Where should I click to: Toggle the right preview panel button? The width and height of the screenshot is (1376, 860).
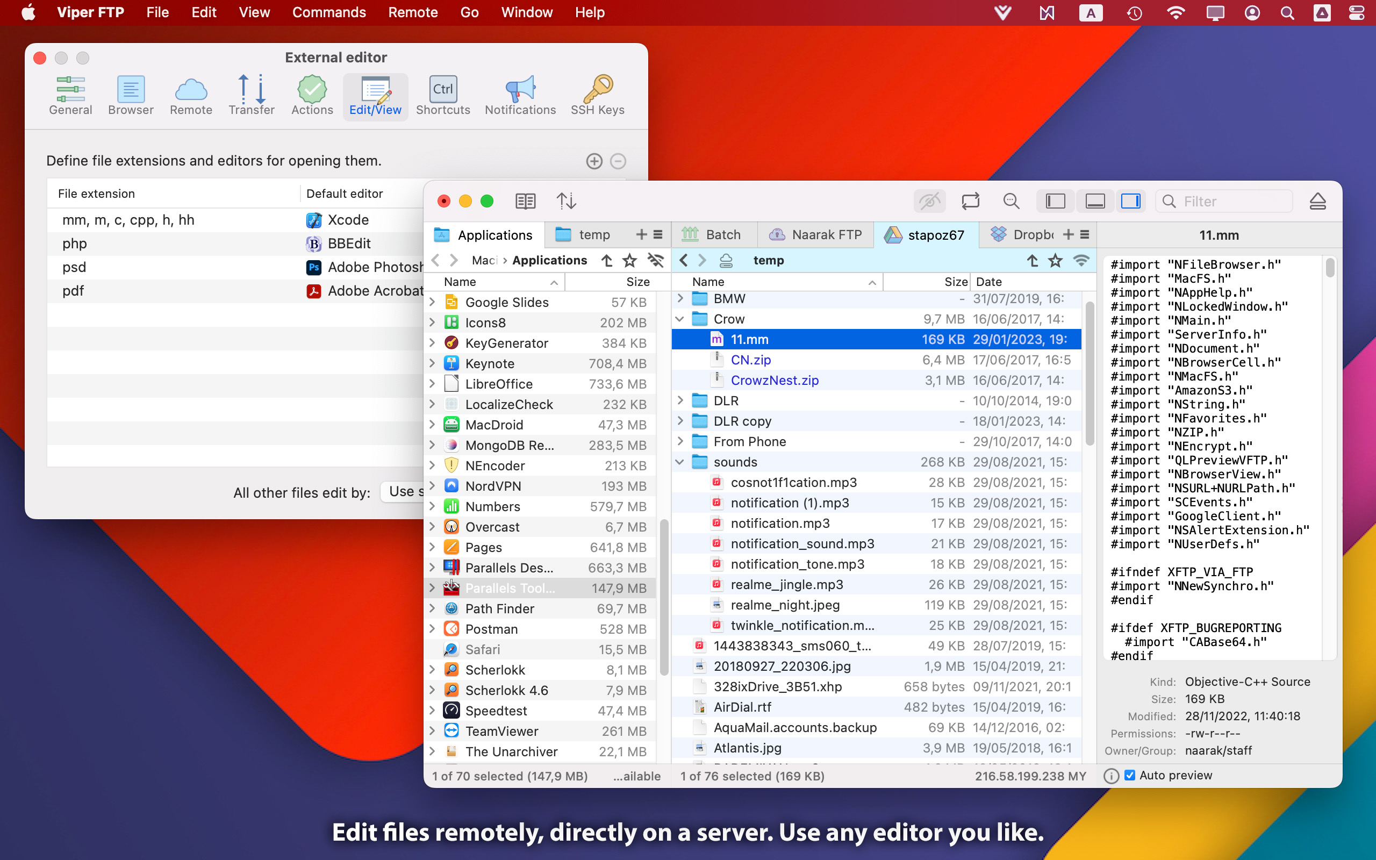coord(1130,201)
